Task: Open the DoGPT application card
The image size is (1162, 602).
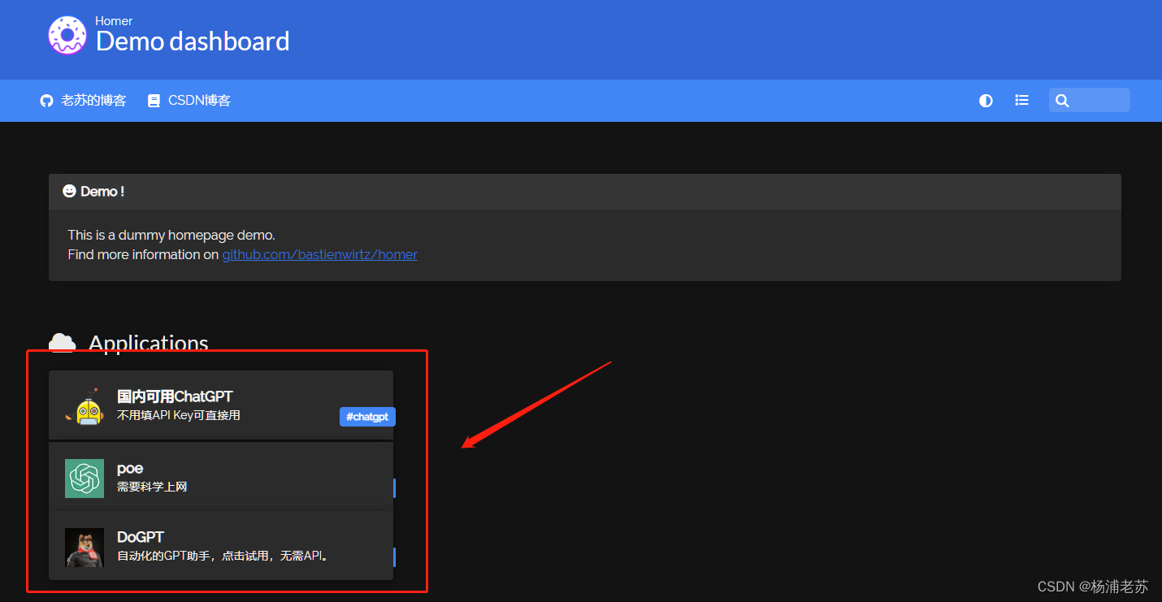Action: pyautogui.click(x=221, y=546)
